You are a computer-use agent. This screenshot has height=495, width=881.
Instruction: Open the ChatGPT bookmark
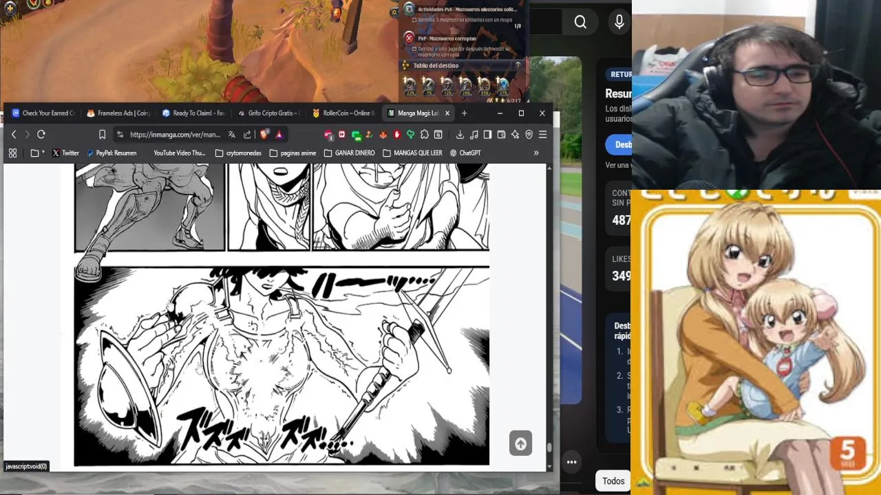point(465,153)
